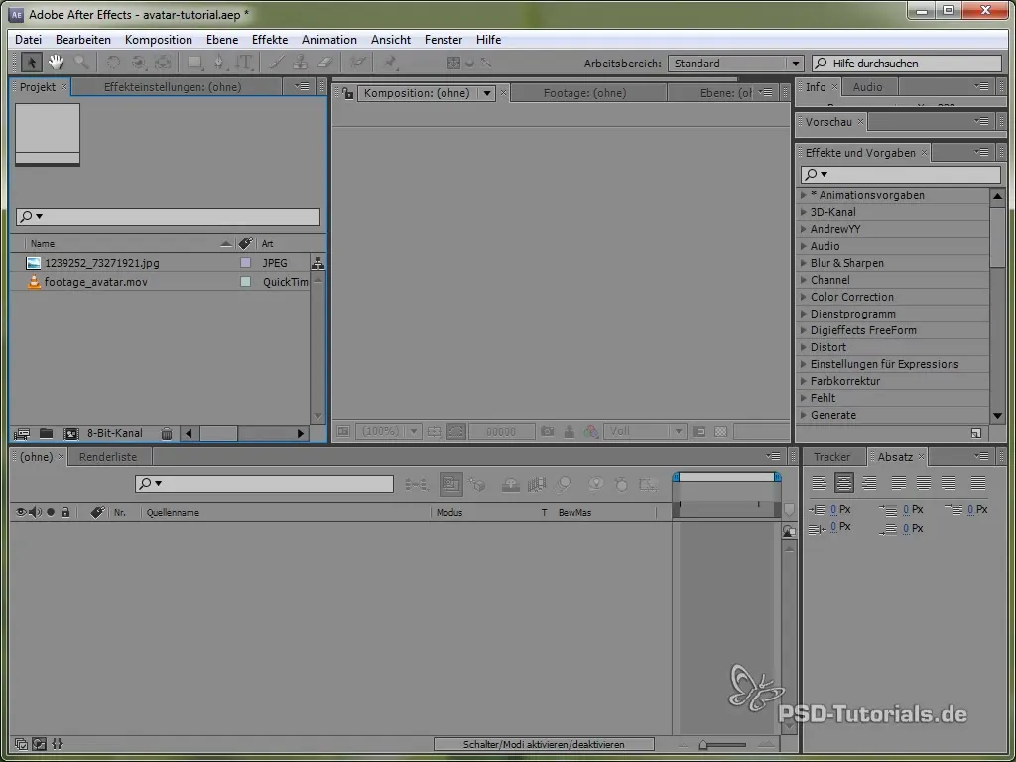Toggle the composition viewer lock
This screenshot has height=762, width=1016.
coord(348,94)
